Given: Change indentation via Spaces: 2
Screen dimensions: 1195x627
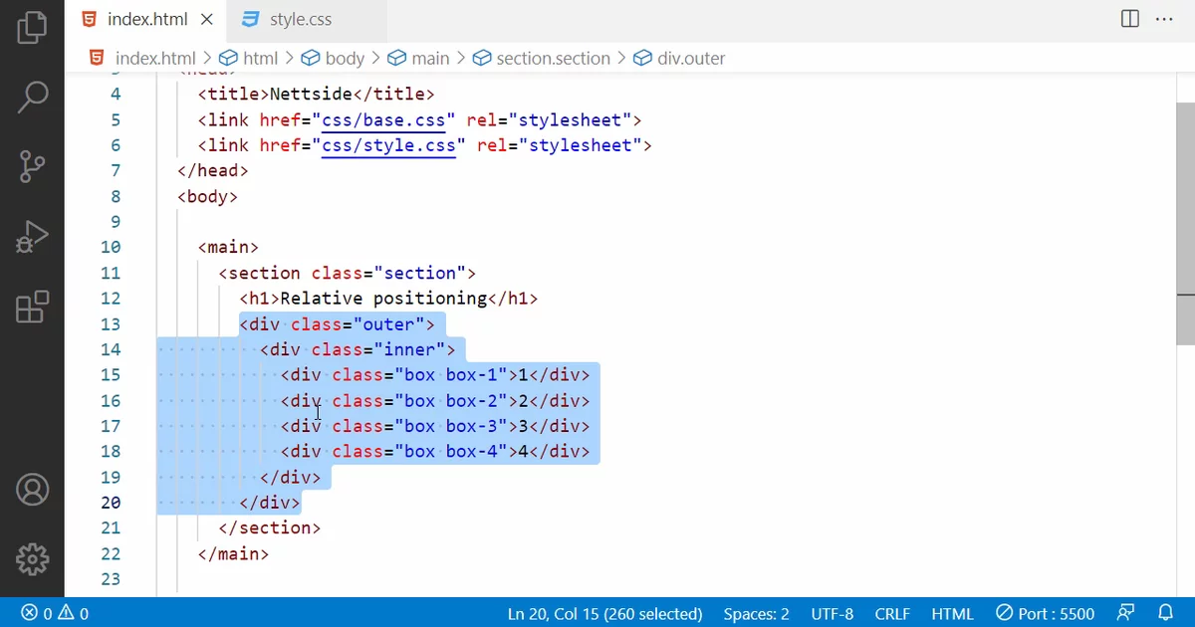Looking at the screenshot, I should click(756, 613).
